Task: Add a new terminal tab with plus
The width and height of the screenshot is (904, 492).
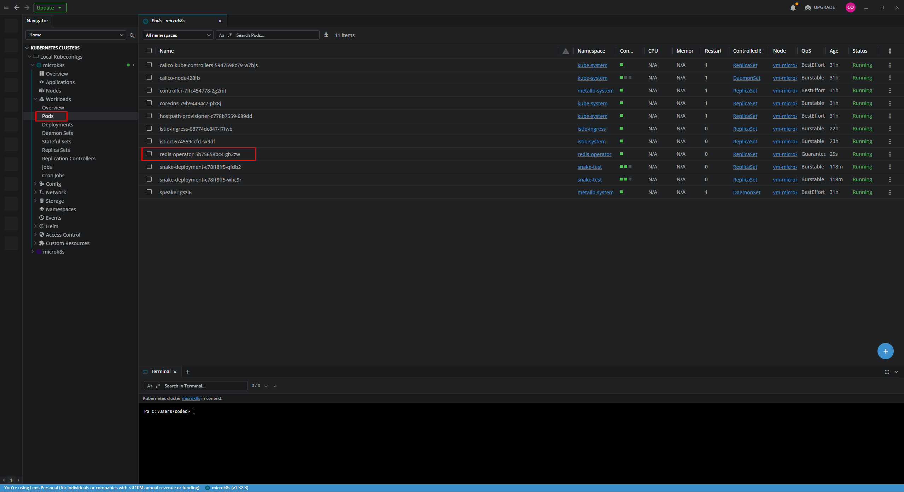Action: coord(188,372)
